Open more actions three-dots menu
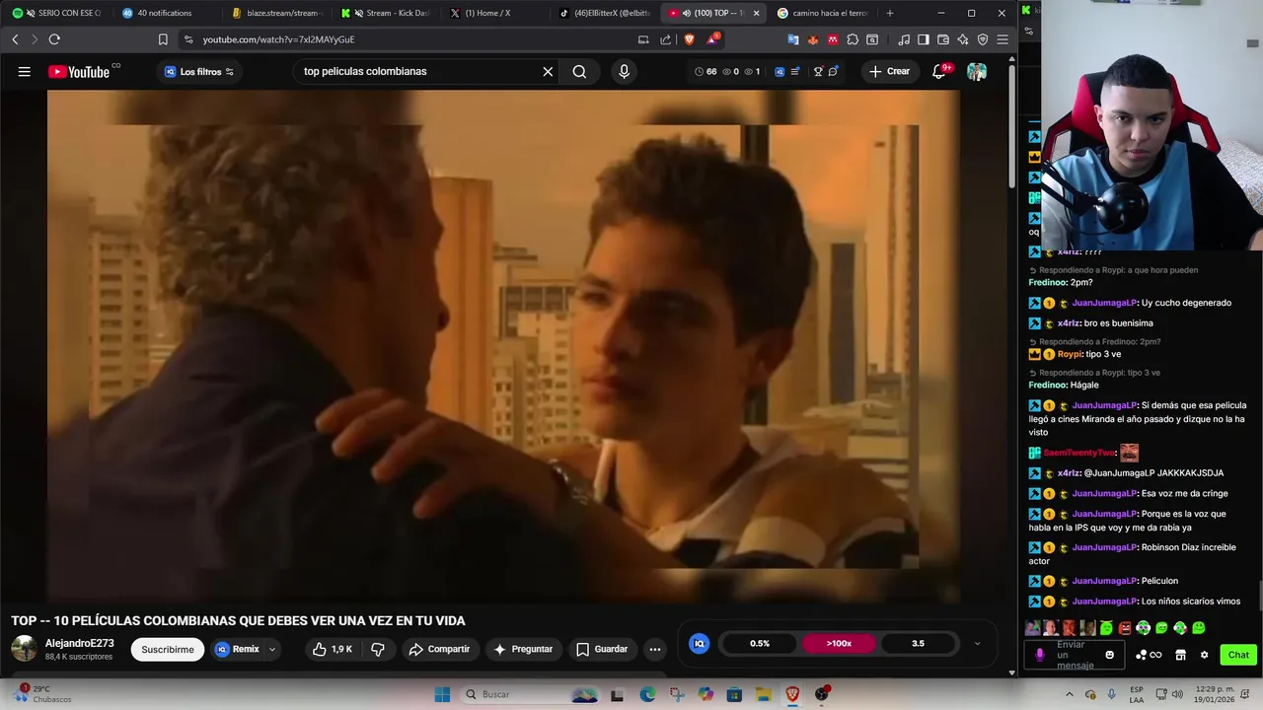The height and width of the screenshot is (710, 1263). pyautogui.click(x=655, y=649)
